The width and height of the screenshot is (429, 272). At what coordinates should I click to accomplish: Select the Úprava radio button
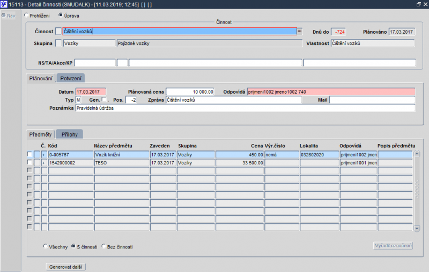point(61,16)
